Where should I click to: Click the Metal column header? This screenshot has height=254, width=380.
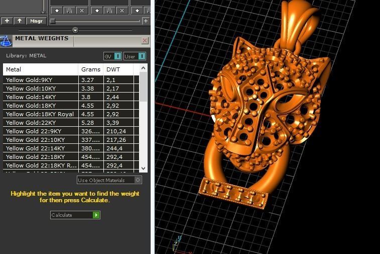[x=41, y=69]
